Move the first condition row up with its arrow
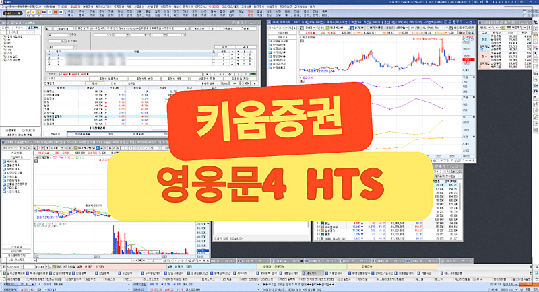The height and width of the screenshot is (292, 539). [232, 55]
